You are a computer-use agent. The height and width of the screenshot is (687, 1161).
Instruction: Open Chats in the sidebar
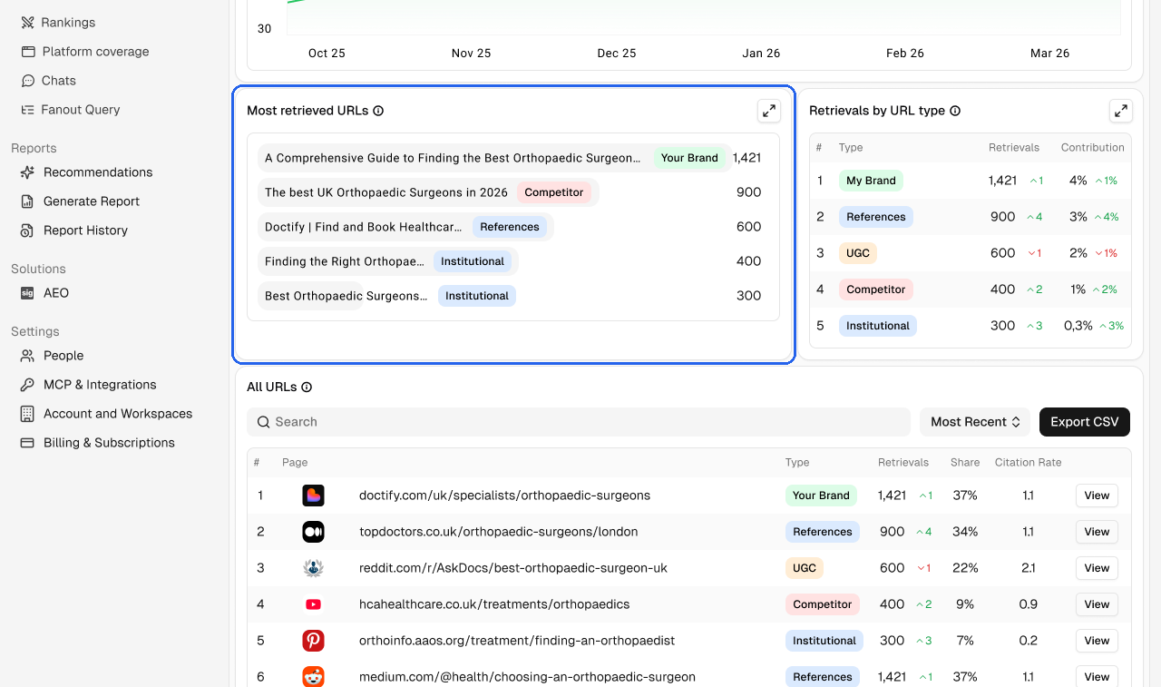click(50, 81)
